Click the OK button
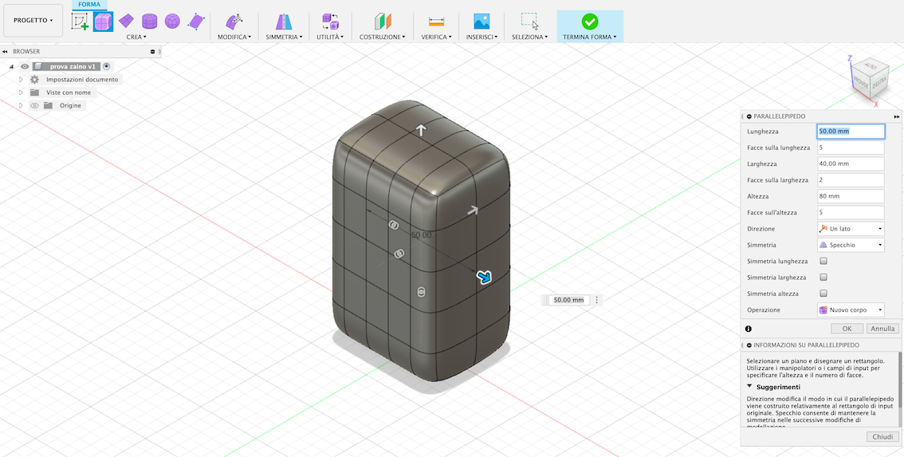904x457 pixels. 847,329
